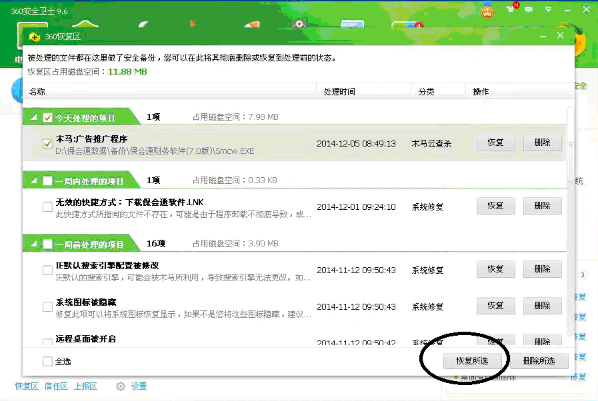Switch to the 信任区 tab

[55, 386]
